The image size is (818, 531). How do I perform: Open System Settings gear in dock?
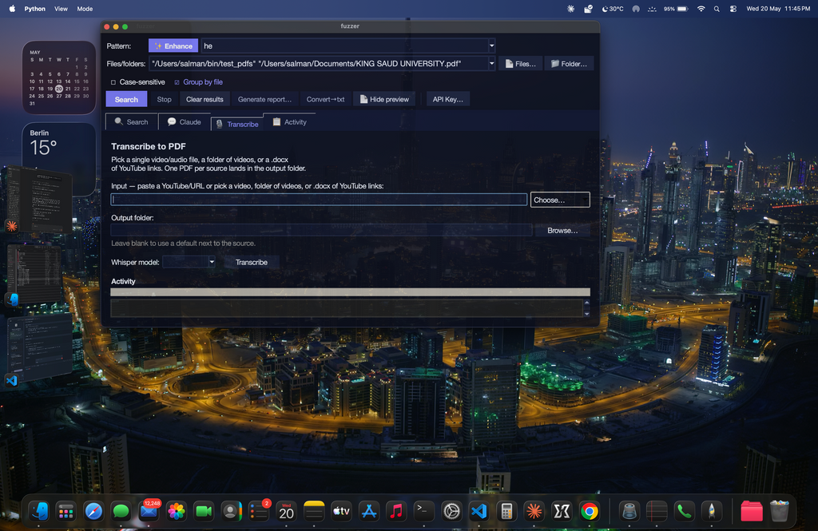tap(451, 512)
